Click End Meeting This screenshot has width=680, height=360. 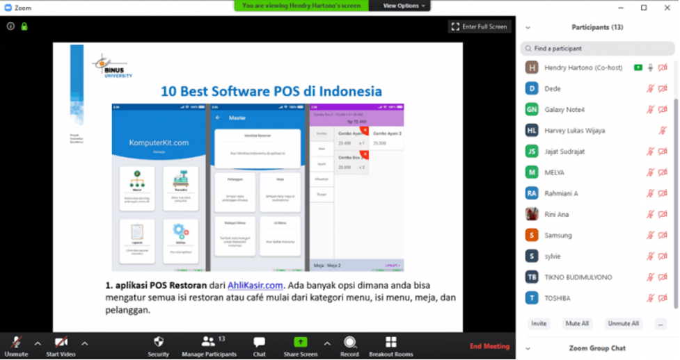point(489,346)
